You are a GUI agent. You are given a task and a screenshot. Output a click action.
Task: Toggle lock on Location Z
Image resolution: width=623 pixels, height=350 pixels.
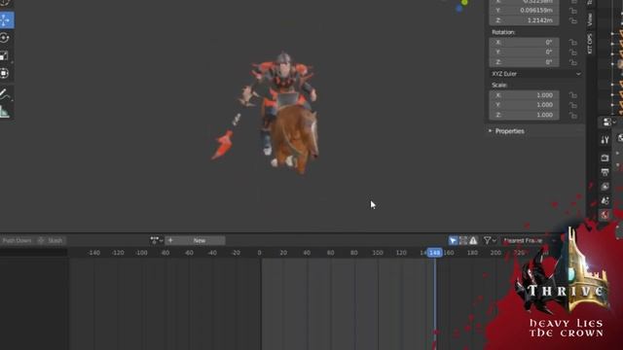point(573,20)
